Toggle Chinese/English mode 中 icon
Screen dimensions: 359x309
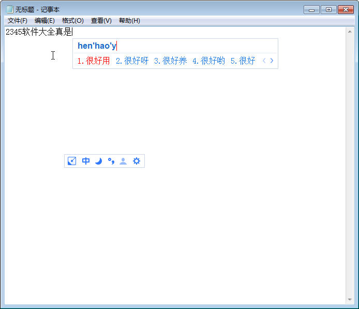[x=86, y=161]
